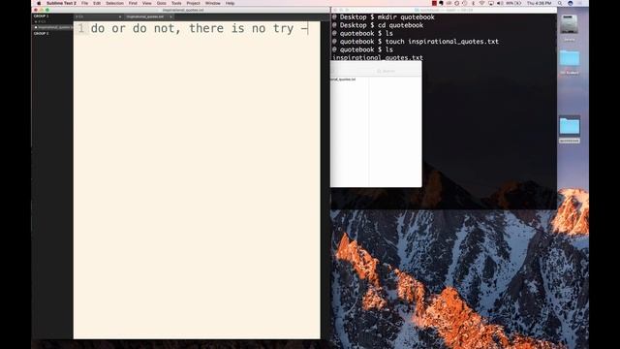Click the AirPlay display icon in menu bar
This screenshot has width=620, height=349.
[491, 3]
